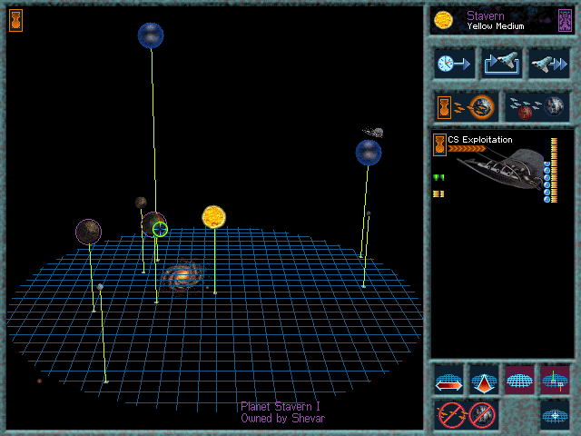Click the Yellow Medium star type label

[496, 26]
